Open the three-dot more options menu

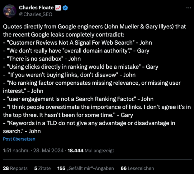189,8
